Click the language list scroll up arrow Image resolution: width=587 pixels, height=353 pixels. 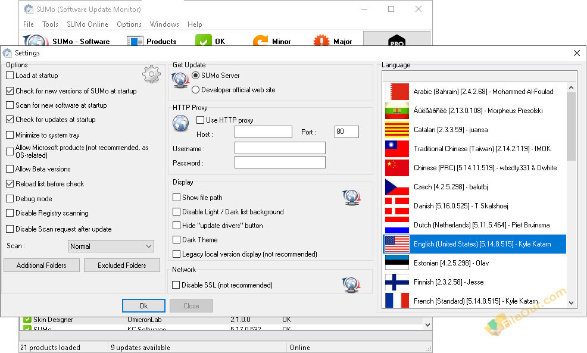pos(571,88)
